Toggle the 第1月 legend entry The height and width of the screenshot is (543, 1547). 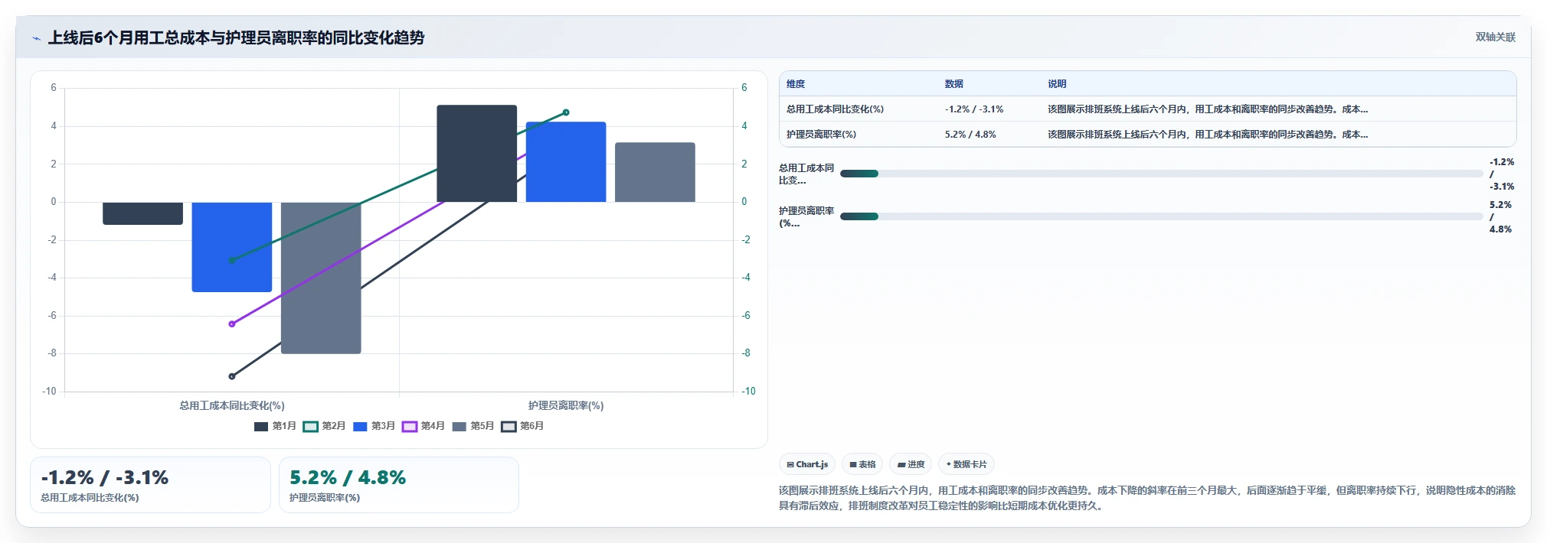click(x=275, y=426)
